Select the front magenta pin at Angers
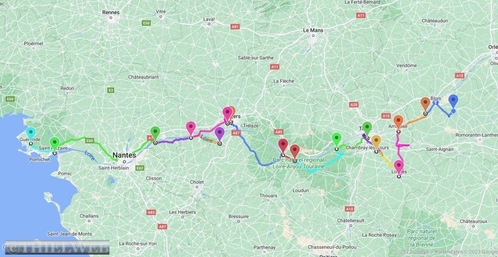 point(228,114)
